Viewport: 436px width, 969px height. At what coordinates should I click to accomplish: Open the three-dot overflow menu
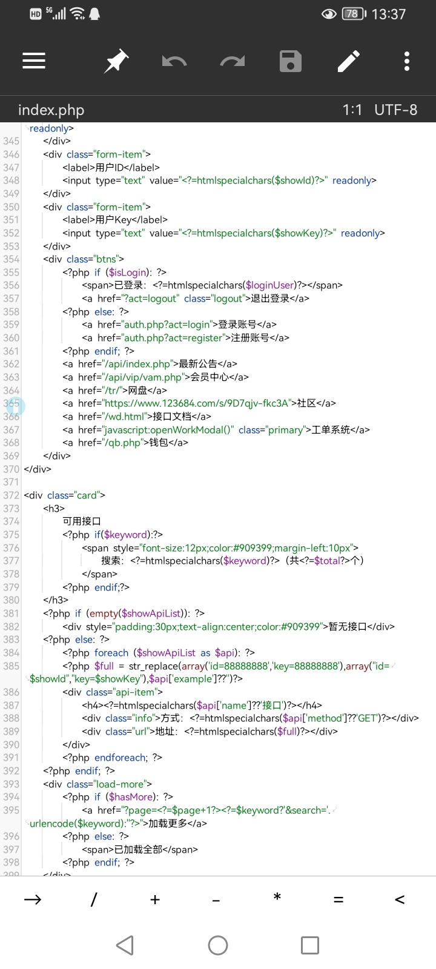(407, 61)
